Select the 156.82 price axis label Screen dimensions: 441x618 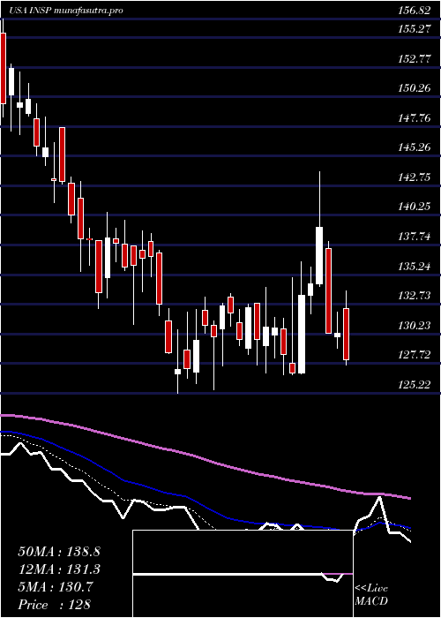(x=414, y=11)
